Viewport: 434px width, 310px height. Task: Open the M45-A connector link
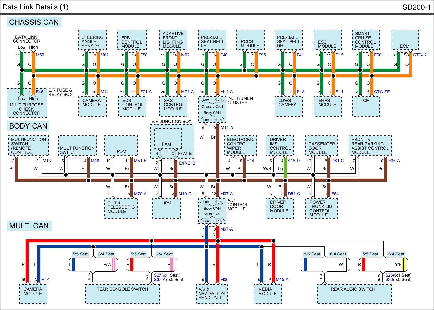click(x=282, y=280)
